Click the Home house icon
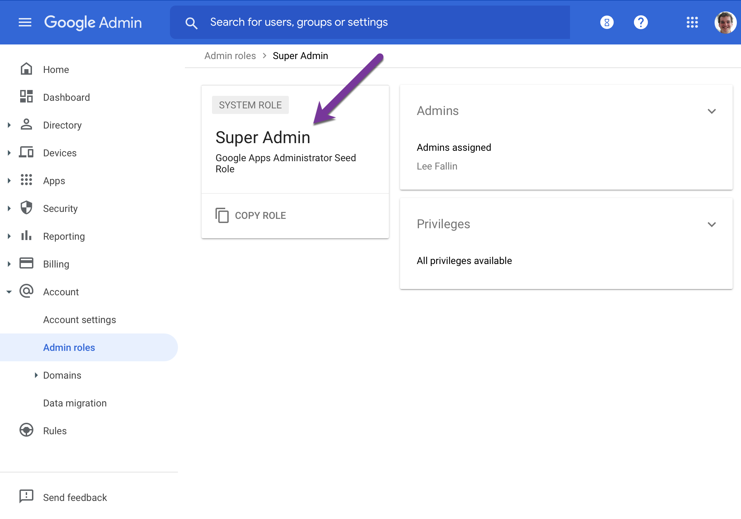Viewport: 741px width, 519px height. click(x=26, y=69)
